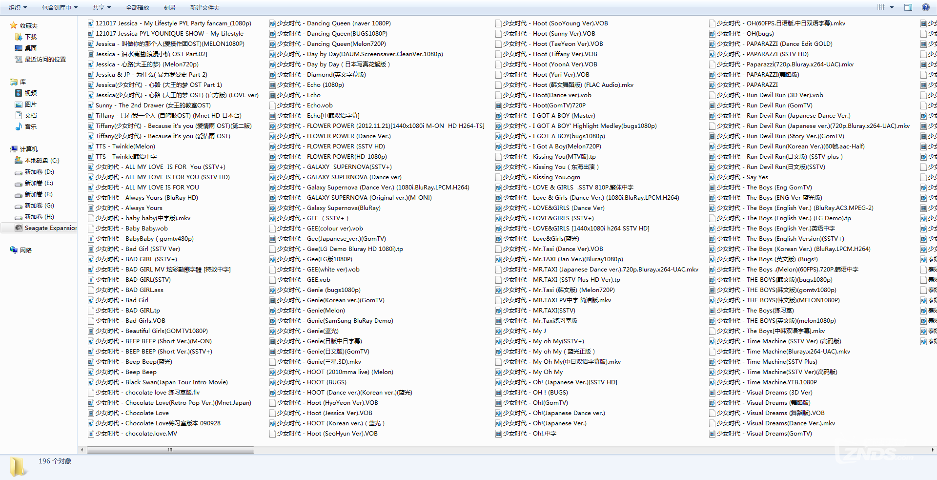Screen dimensions: 937x480
Task: Click the 新建文件夹 button
Action: 205,7
